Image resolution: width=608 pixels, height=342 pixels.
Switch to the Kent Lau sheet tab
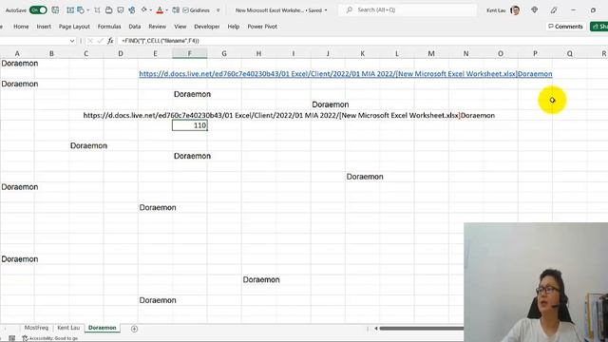pyautogui.click(x=68, y=328)
